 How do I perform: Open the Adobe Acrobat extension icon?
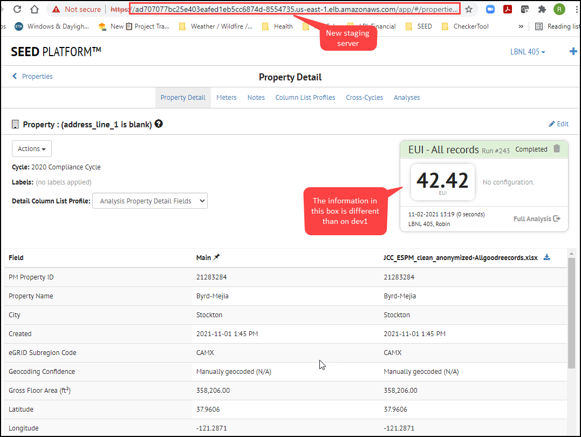tap(507, 9)
